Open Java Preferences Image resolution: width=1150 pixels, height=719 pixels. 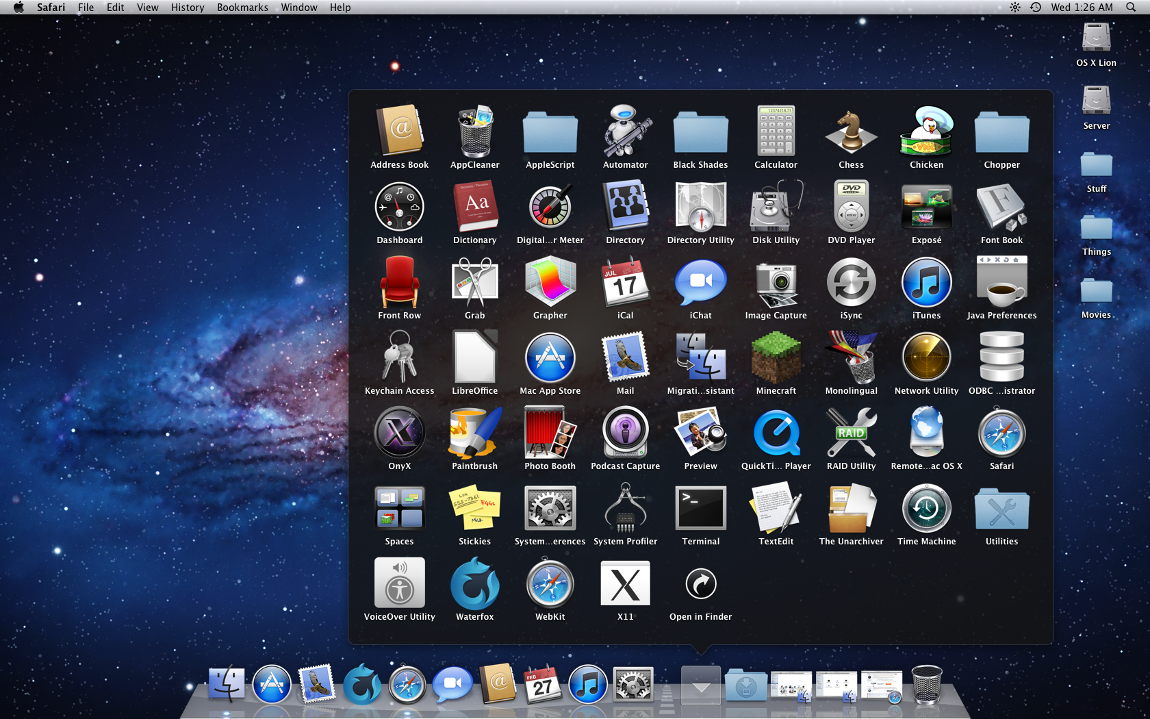(x=1001, y=281)
